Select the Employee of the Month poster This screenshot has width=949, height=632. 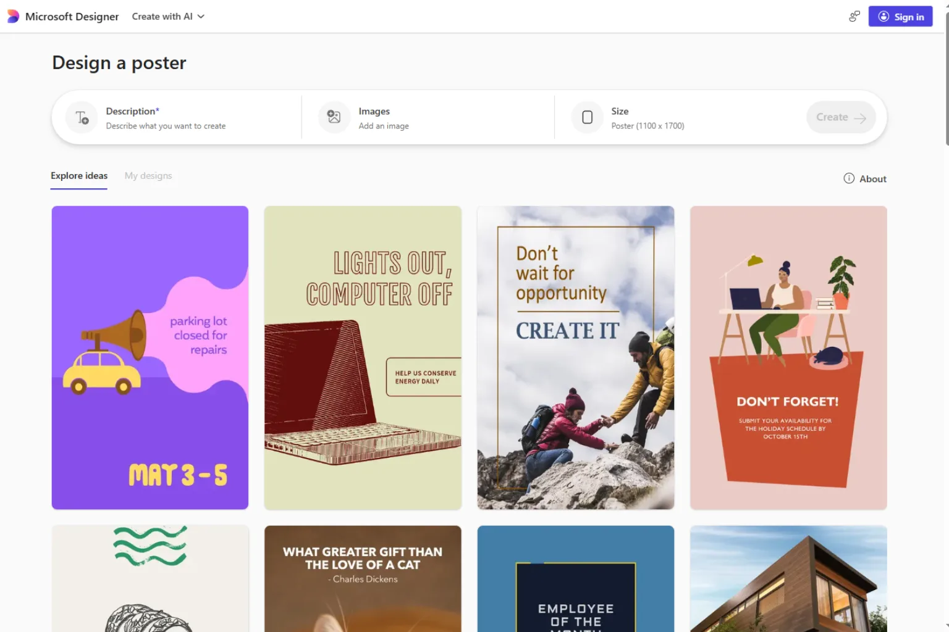pyautogui.click(x=576, y=579)
